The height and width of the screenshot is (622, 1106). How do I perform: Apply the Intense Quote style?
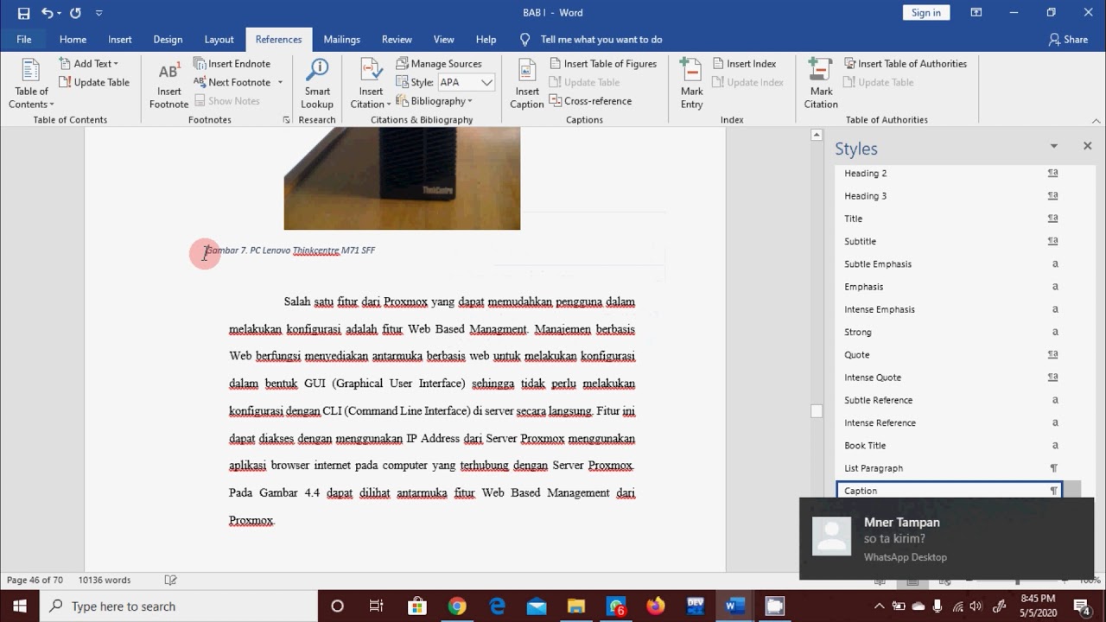coord(950,377)
